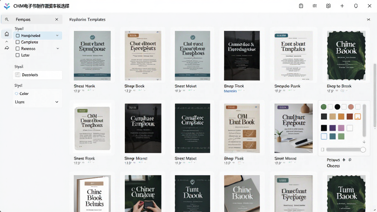Open the Srott Monet desk-photo template cover
The height and width of the screenshot is (212, 377).
tap(293, 128)
